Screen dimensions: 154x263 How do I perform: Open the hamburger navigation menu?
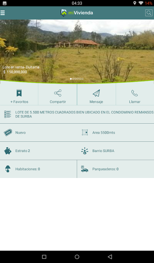[x=2, y=13]
